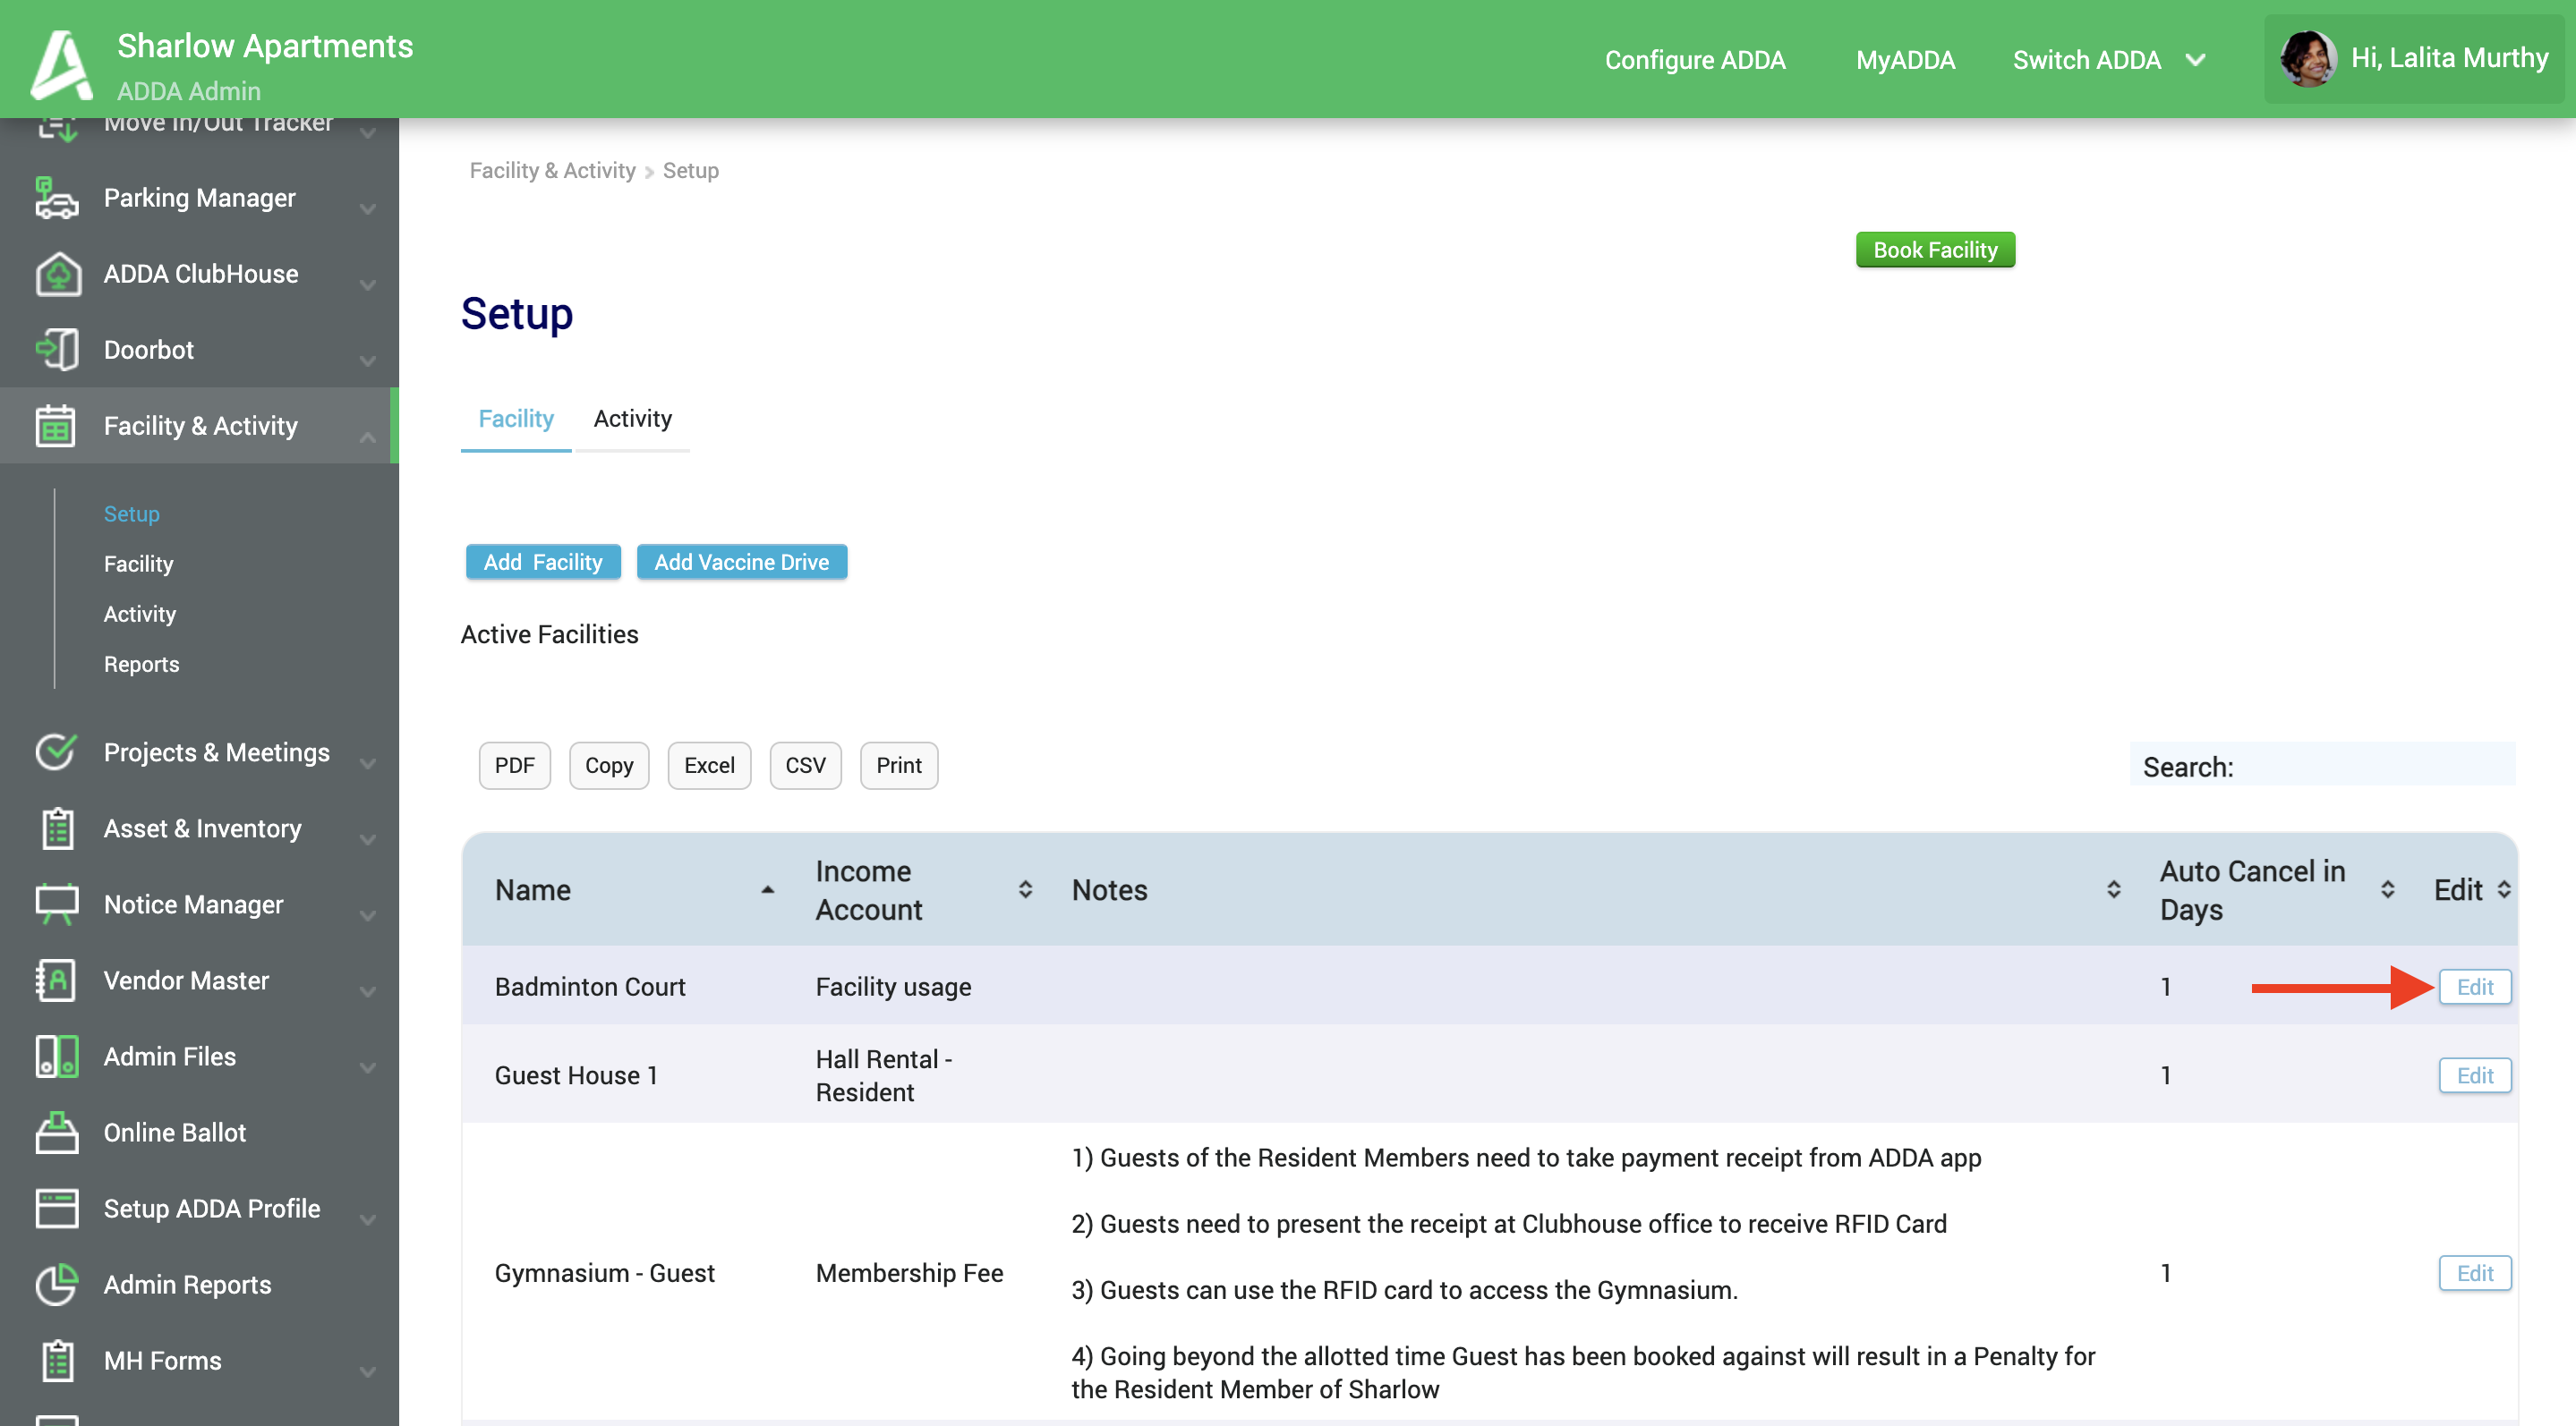
Task: Click 'Hall Rental - Resident' income cell
Action: 884,1075
